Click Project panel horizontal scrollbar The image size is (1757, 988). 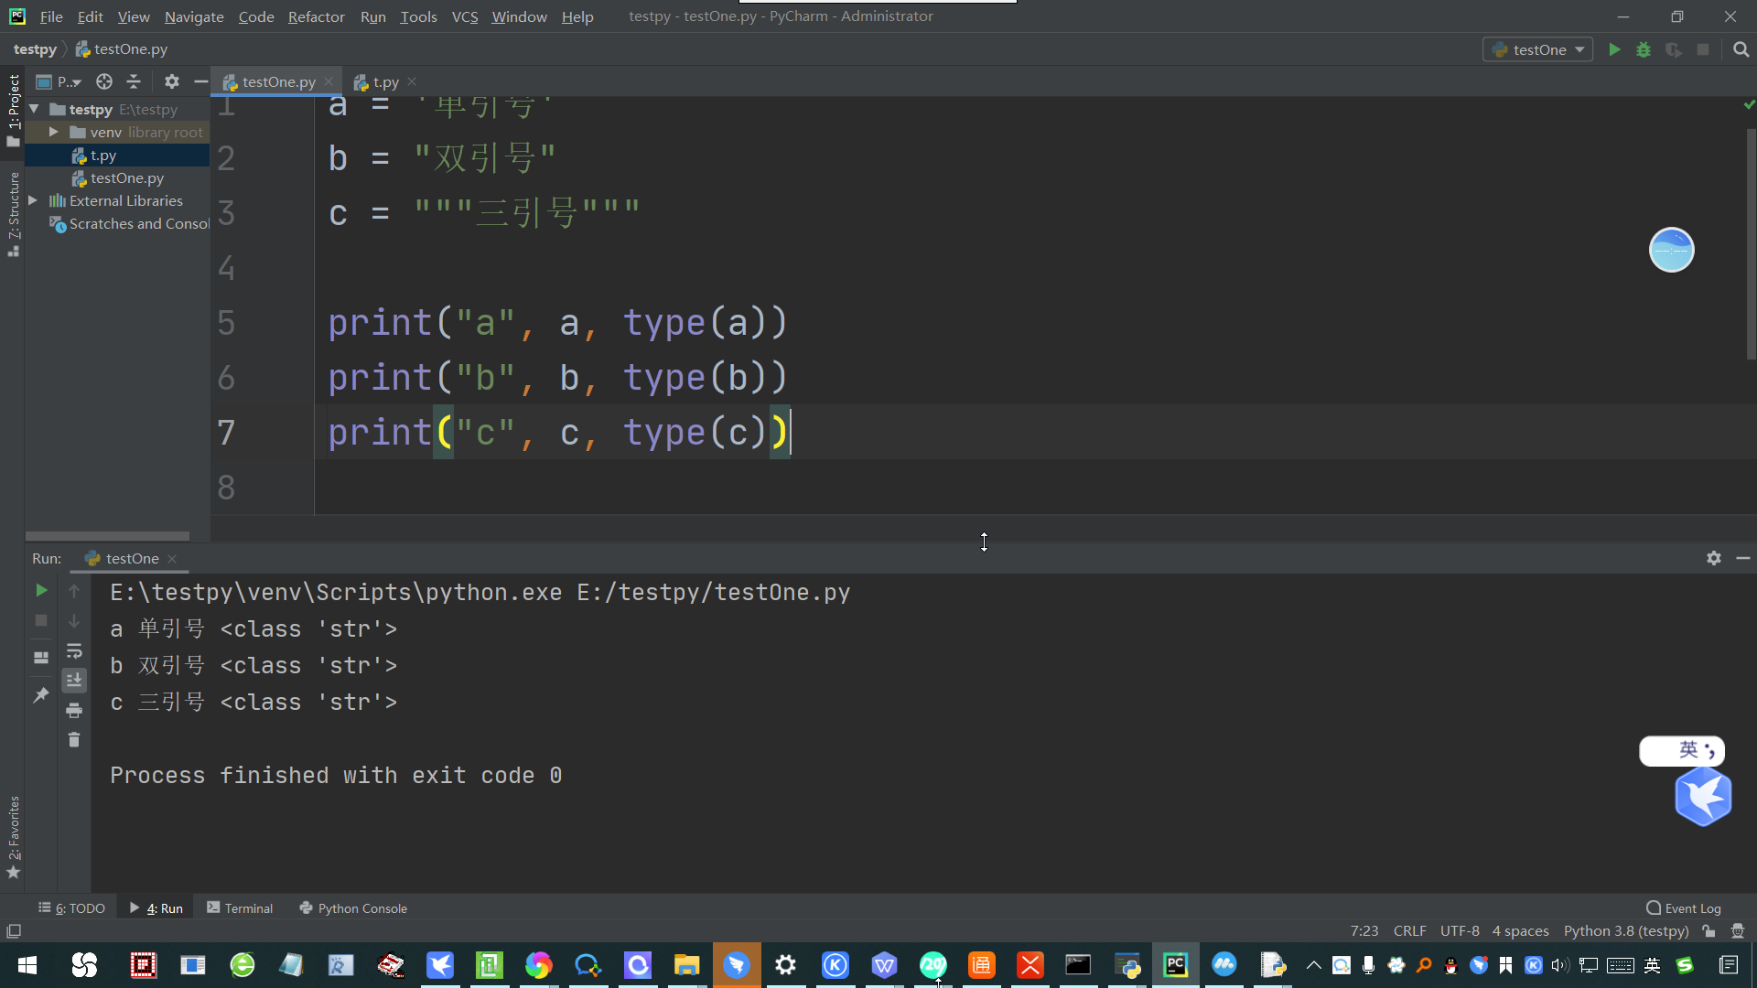(x=107, y=536)
